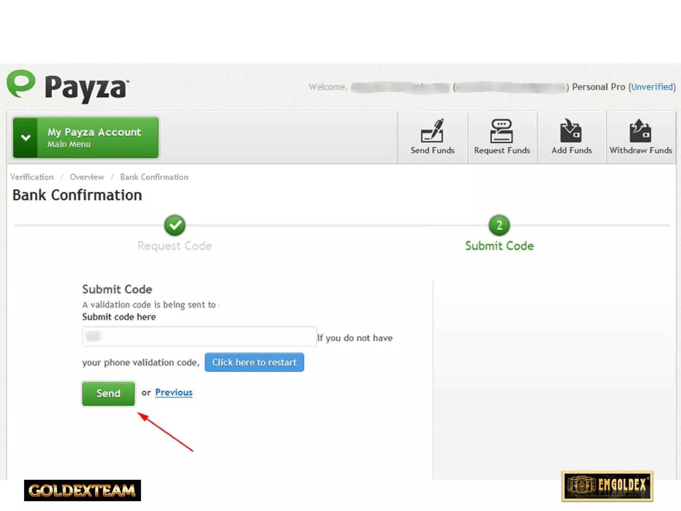
Task: Select the Withdraw Funds wallet icon
Action: pyautogui.click(x=640, y=130)
